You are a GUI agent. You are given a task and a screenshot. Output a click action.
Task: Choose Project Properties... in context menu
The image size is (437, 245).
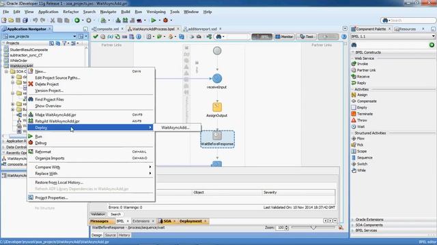(91, 198)
